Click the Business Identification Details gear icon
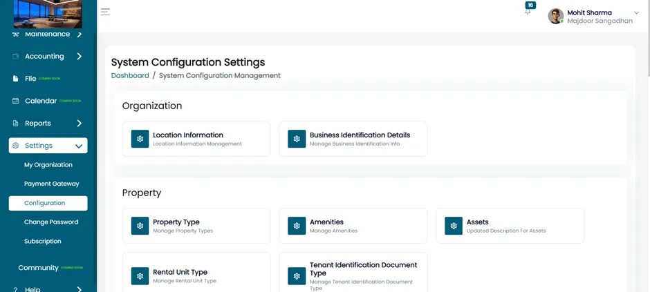 click(297, 139)
